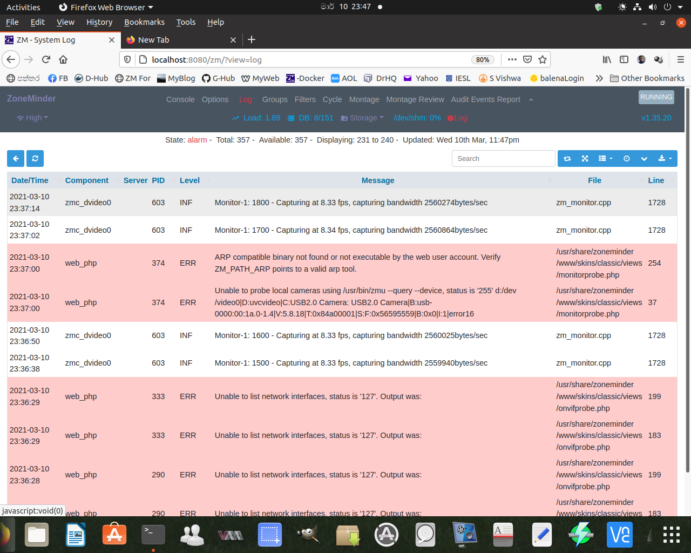Open the Montage view
691x553 pixels.
[x=364, y=99]
